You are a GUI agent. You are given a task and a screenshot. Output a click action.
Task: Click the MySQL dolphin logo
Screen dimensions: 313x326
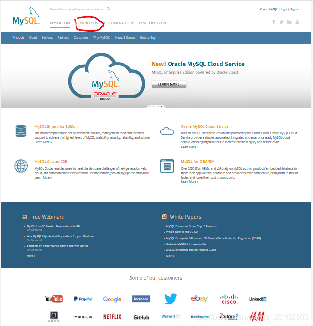[26, 16]
